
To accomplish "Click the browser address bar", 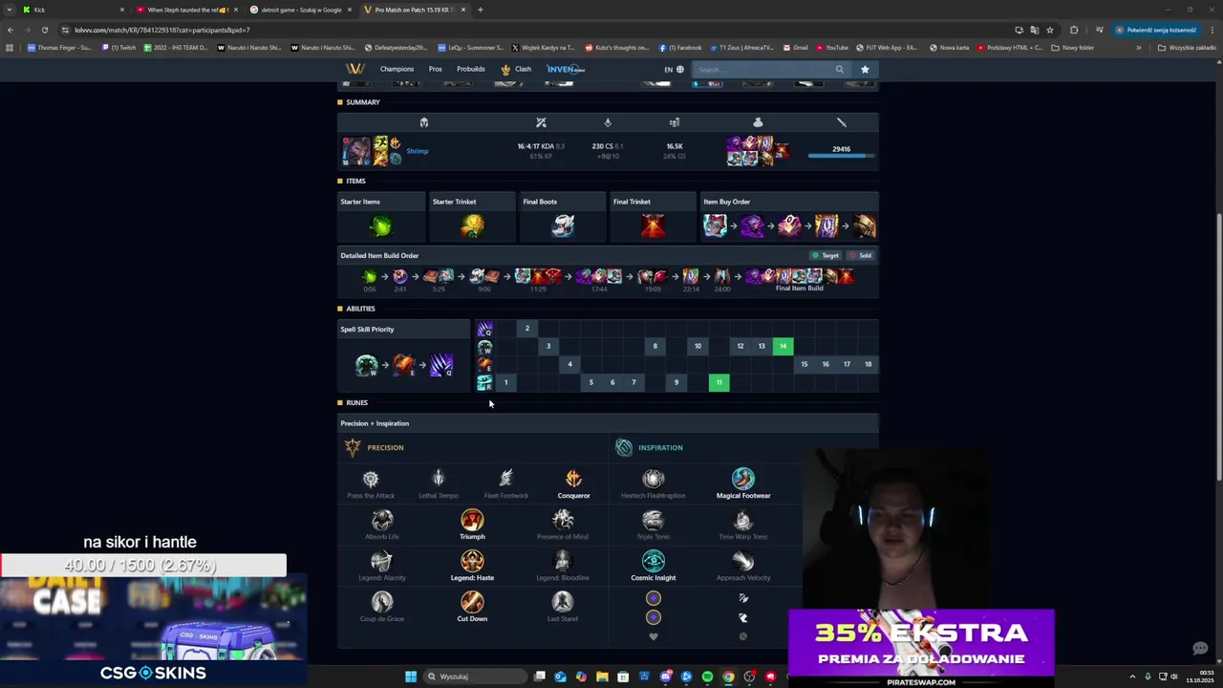I will 535,30.
